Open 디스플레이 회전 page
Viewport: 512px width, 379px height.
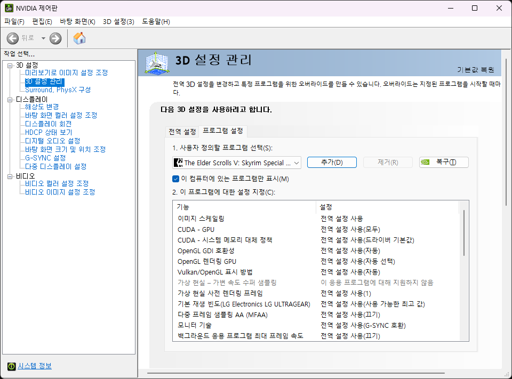tap(49, 124)
